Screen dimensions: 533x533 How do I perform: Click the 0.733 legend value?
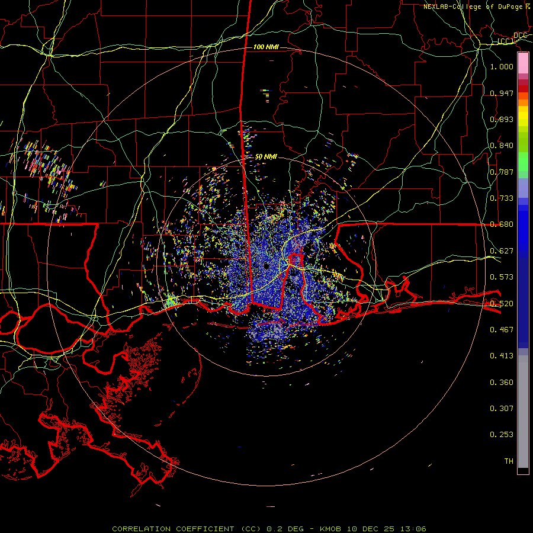point(502,198)
